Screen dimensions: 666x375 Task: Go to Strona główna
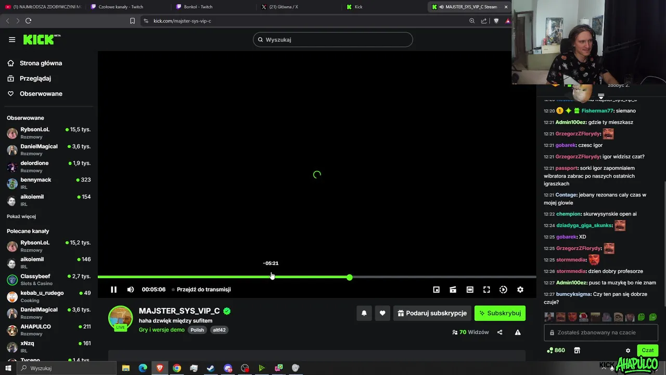pos(41,63)
